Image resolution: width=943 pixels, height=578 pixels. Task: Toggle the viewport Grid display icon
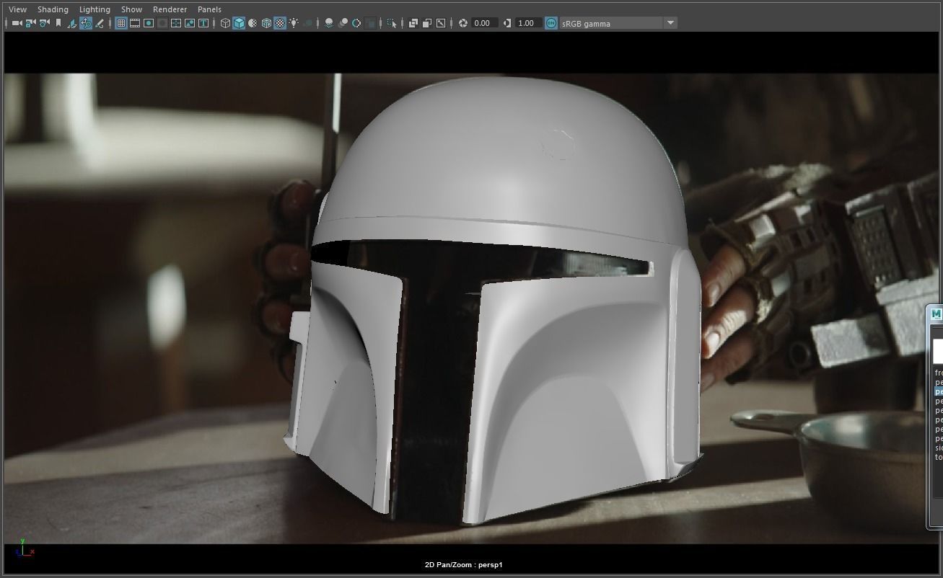pos(121,23)
